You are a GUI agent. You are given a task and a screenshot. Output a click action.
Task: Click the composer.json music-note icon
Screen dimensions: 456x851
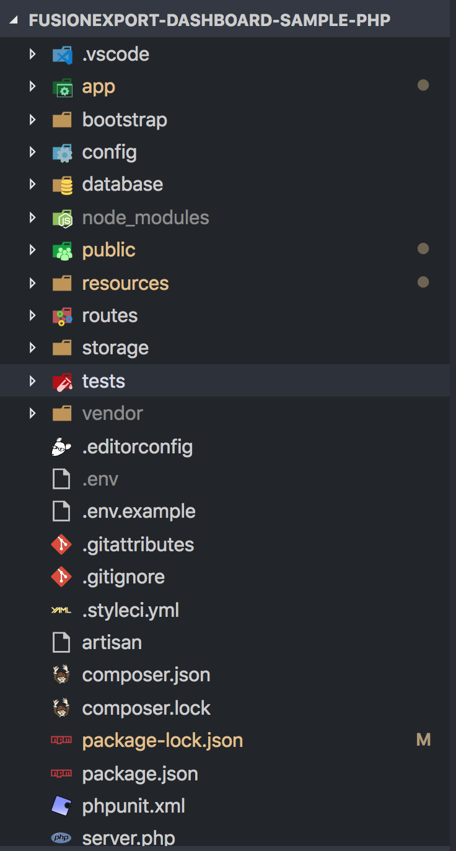pos(61,674)
